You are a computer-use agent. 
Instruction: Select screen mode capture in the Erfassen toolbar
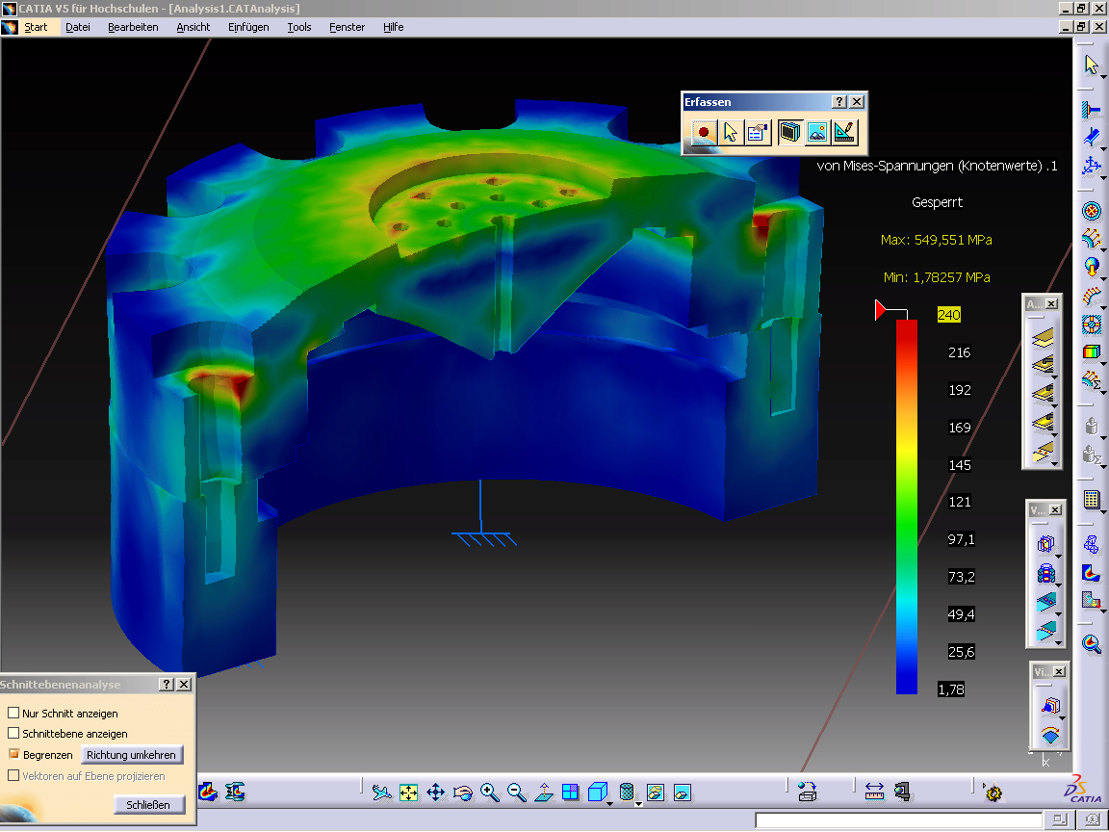(x=790, y=132)
